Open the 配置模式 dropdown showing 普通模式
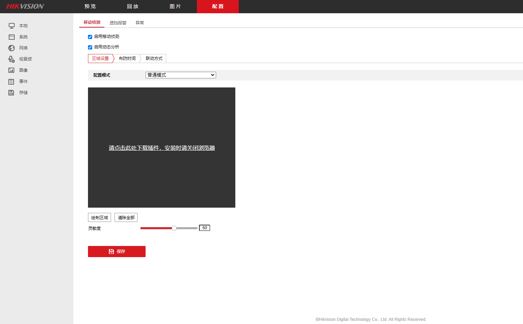523x324 pixels. [x=181, y=75]
